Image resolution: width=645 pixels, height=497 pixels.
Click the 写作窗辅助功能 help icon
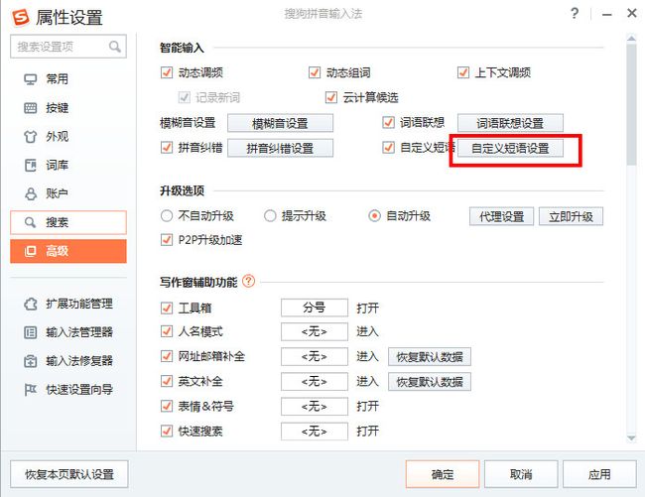point(249,281)
